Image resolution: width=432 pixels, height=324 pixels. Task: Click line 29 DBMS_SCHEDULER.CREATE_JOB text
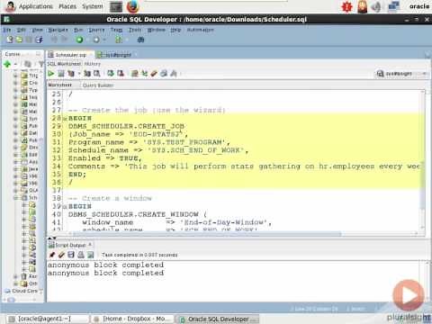coord(126,126)
